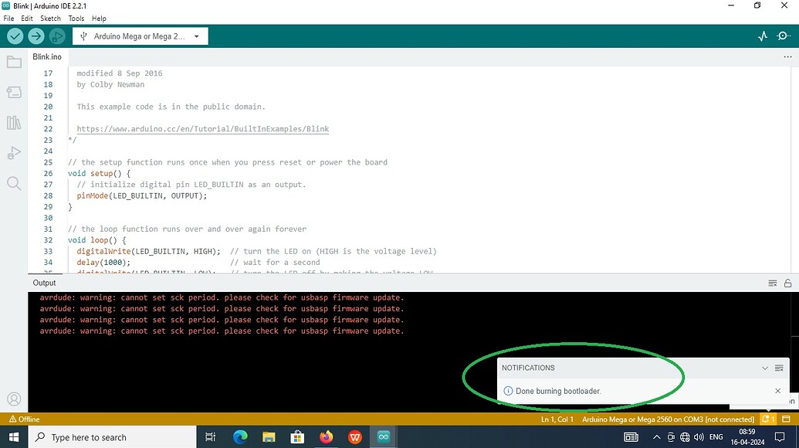Open the Tools menu

(x=76, y=19)
